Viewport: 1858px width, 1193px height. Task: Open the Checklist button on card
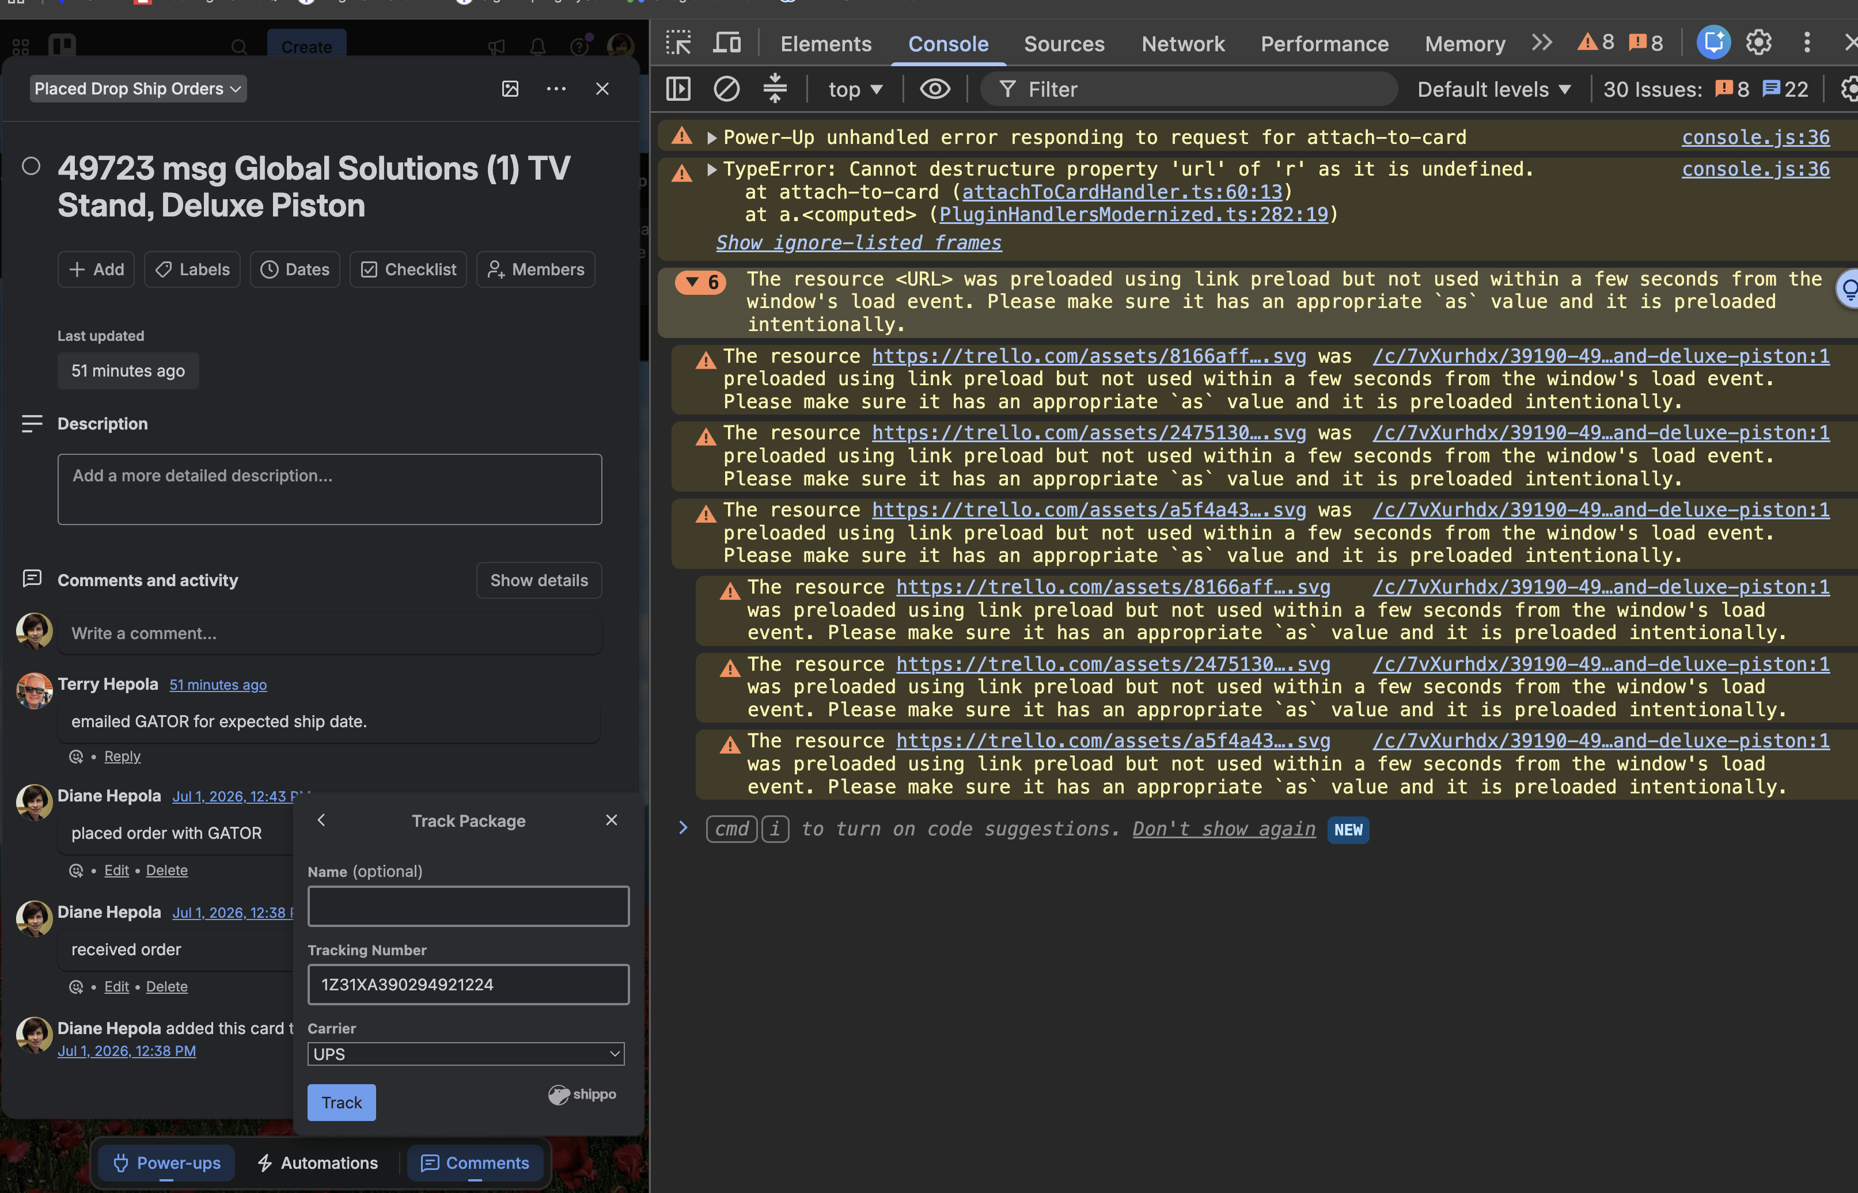408,269
